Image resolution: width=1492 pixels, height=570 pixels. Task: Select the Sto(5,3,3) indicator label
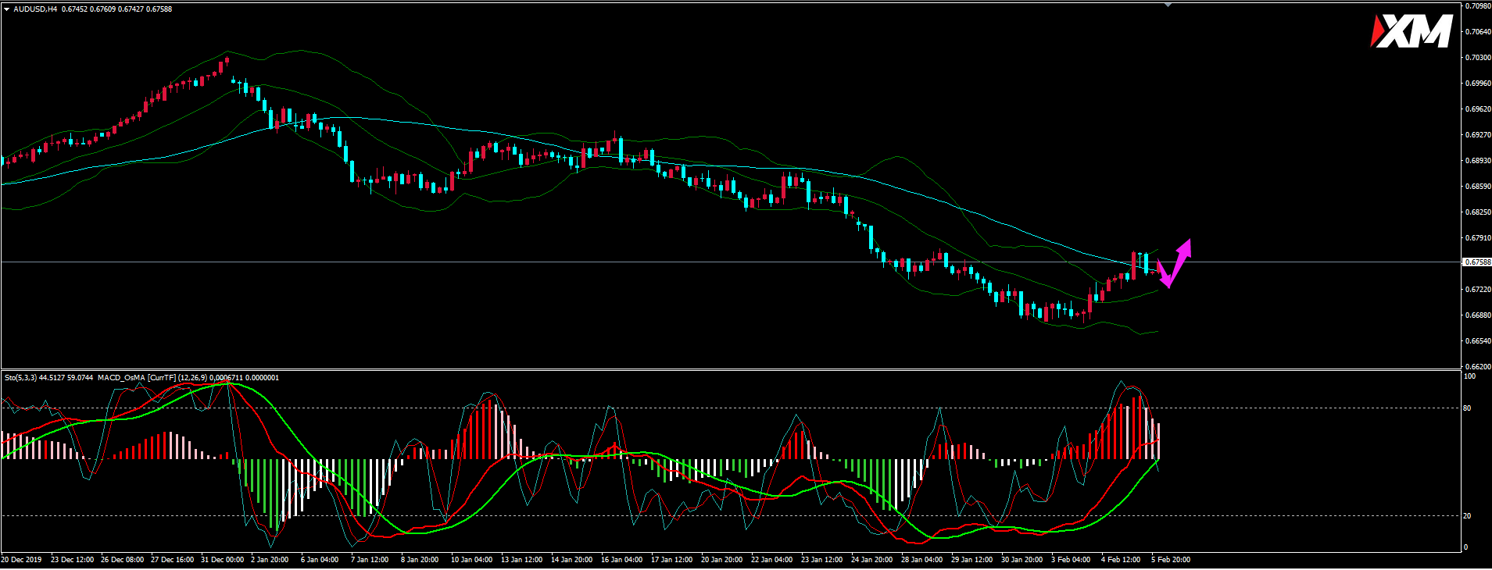(x=20, y=378)
